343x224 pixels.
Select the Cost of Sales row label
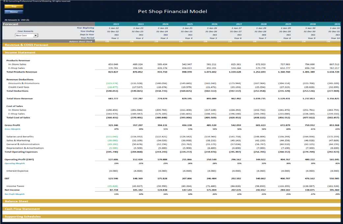pos(14,106)
